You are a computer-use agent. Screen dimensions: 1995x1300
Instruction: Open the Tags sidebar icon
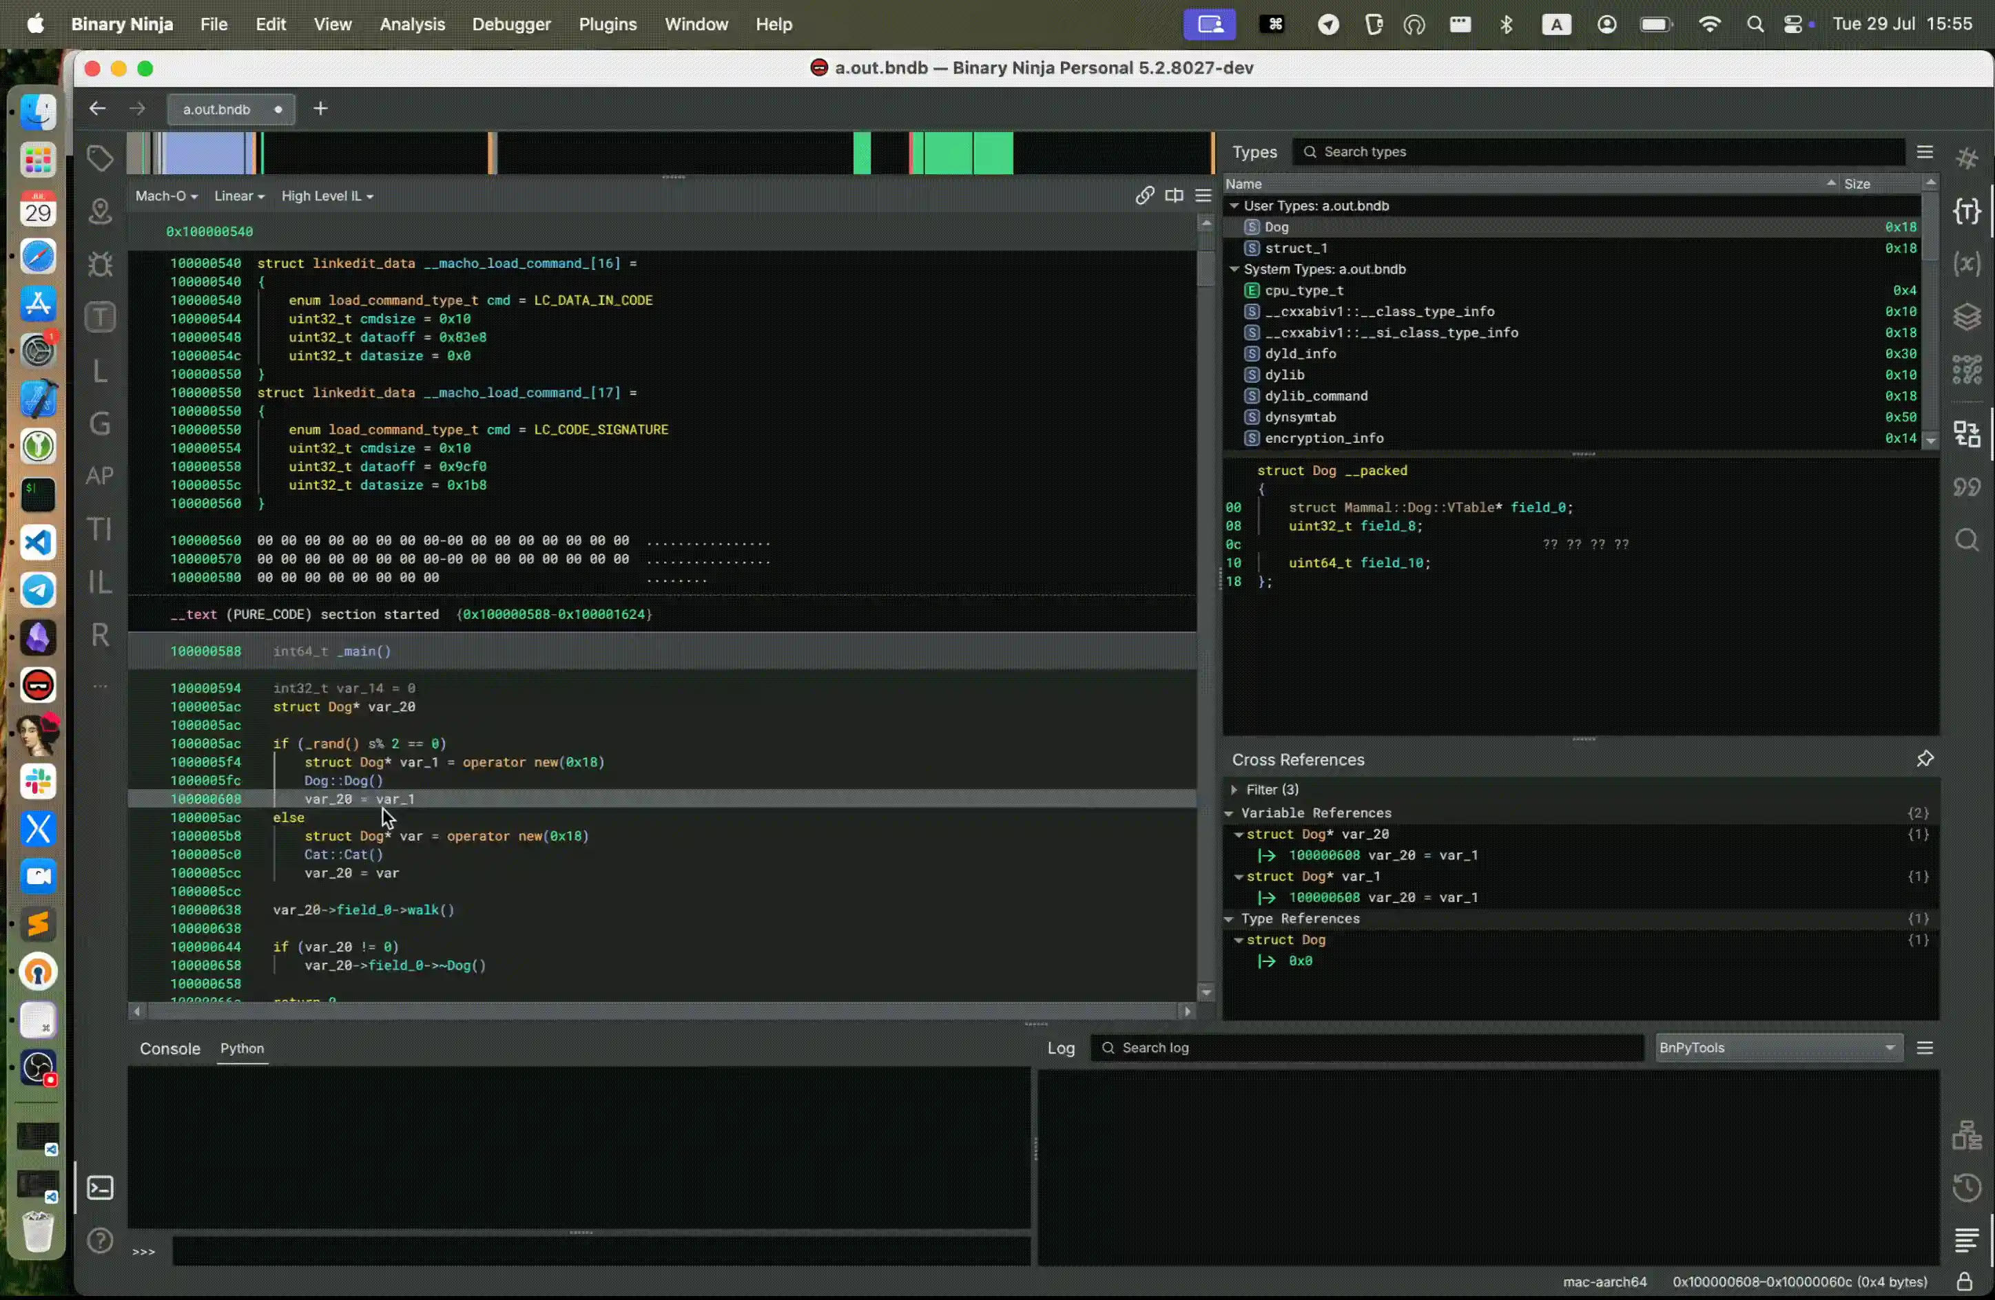click(100, 158)
